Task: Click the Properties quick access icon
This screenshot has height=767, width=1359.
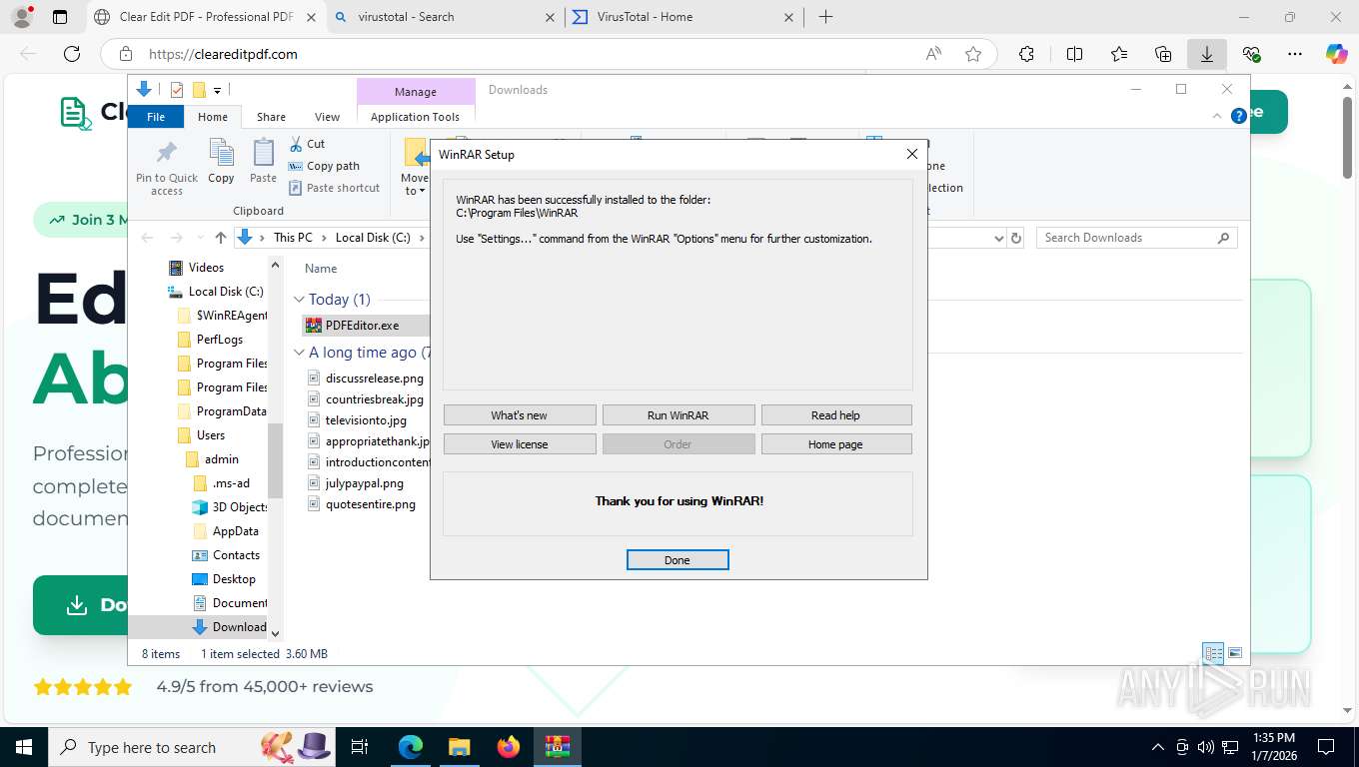Action: point(177,90)
